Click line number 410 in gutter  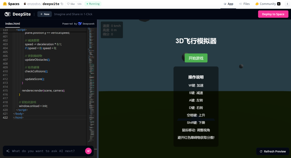(5, 71)
